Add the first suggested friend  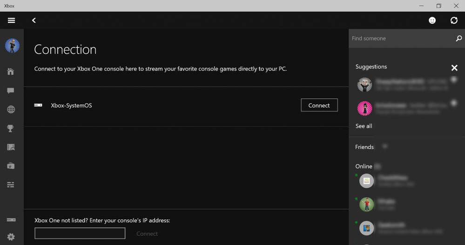point(453,79)
